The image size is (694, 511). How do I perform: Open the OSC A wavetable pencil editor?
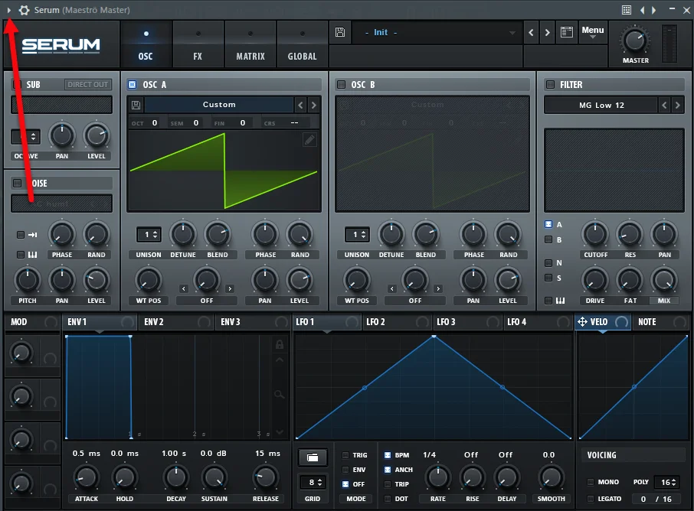309,140
